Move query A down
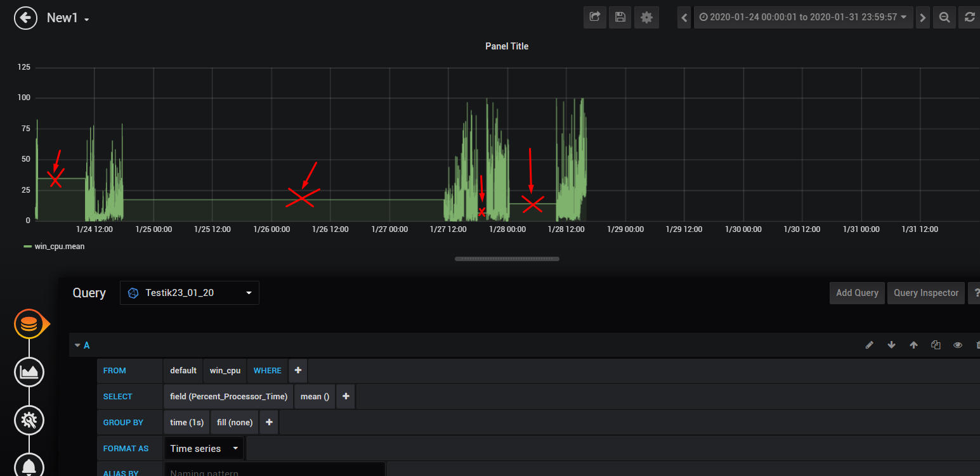 891,345
